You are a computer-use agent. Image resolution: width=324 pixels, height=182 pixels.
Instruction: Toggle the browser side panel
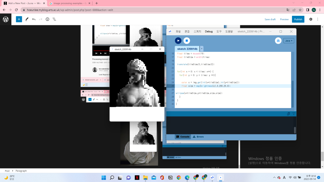click(308, 10)
